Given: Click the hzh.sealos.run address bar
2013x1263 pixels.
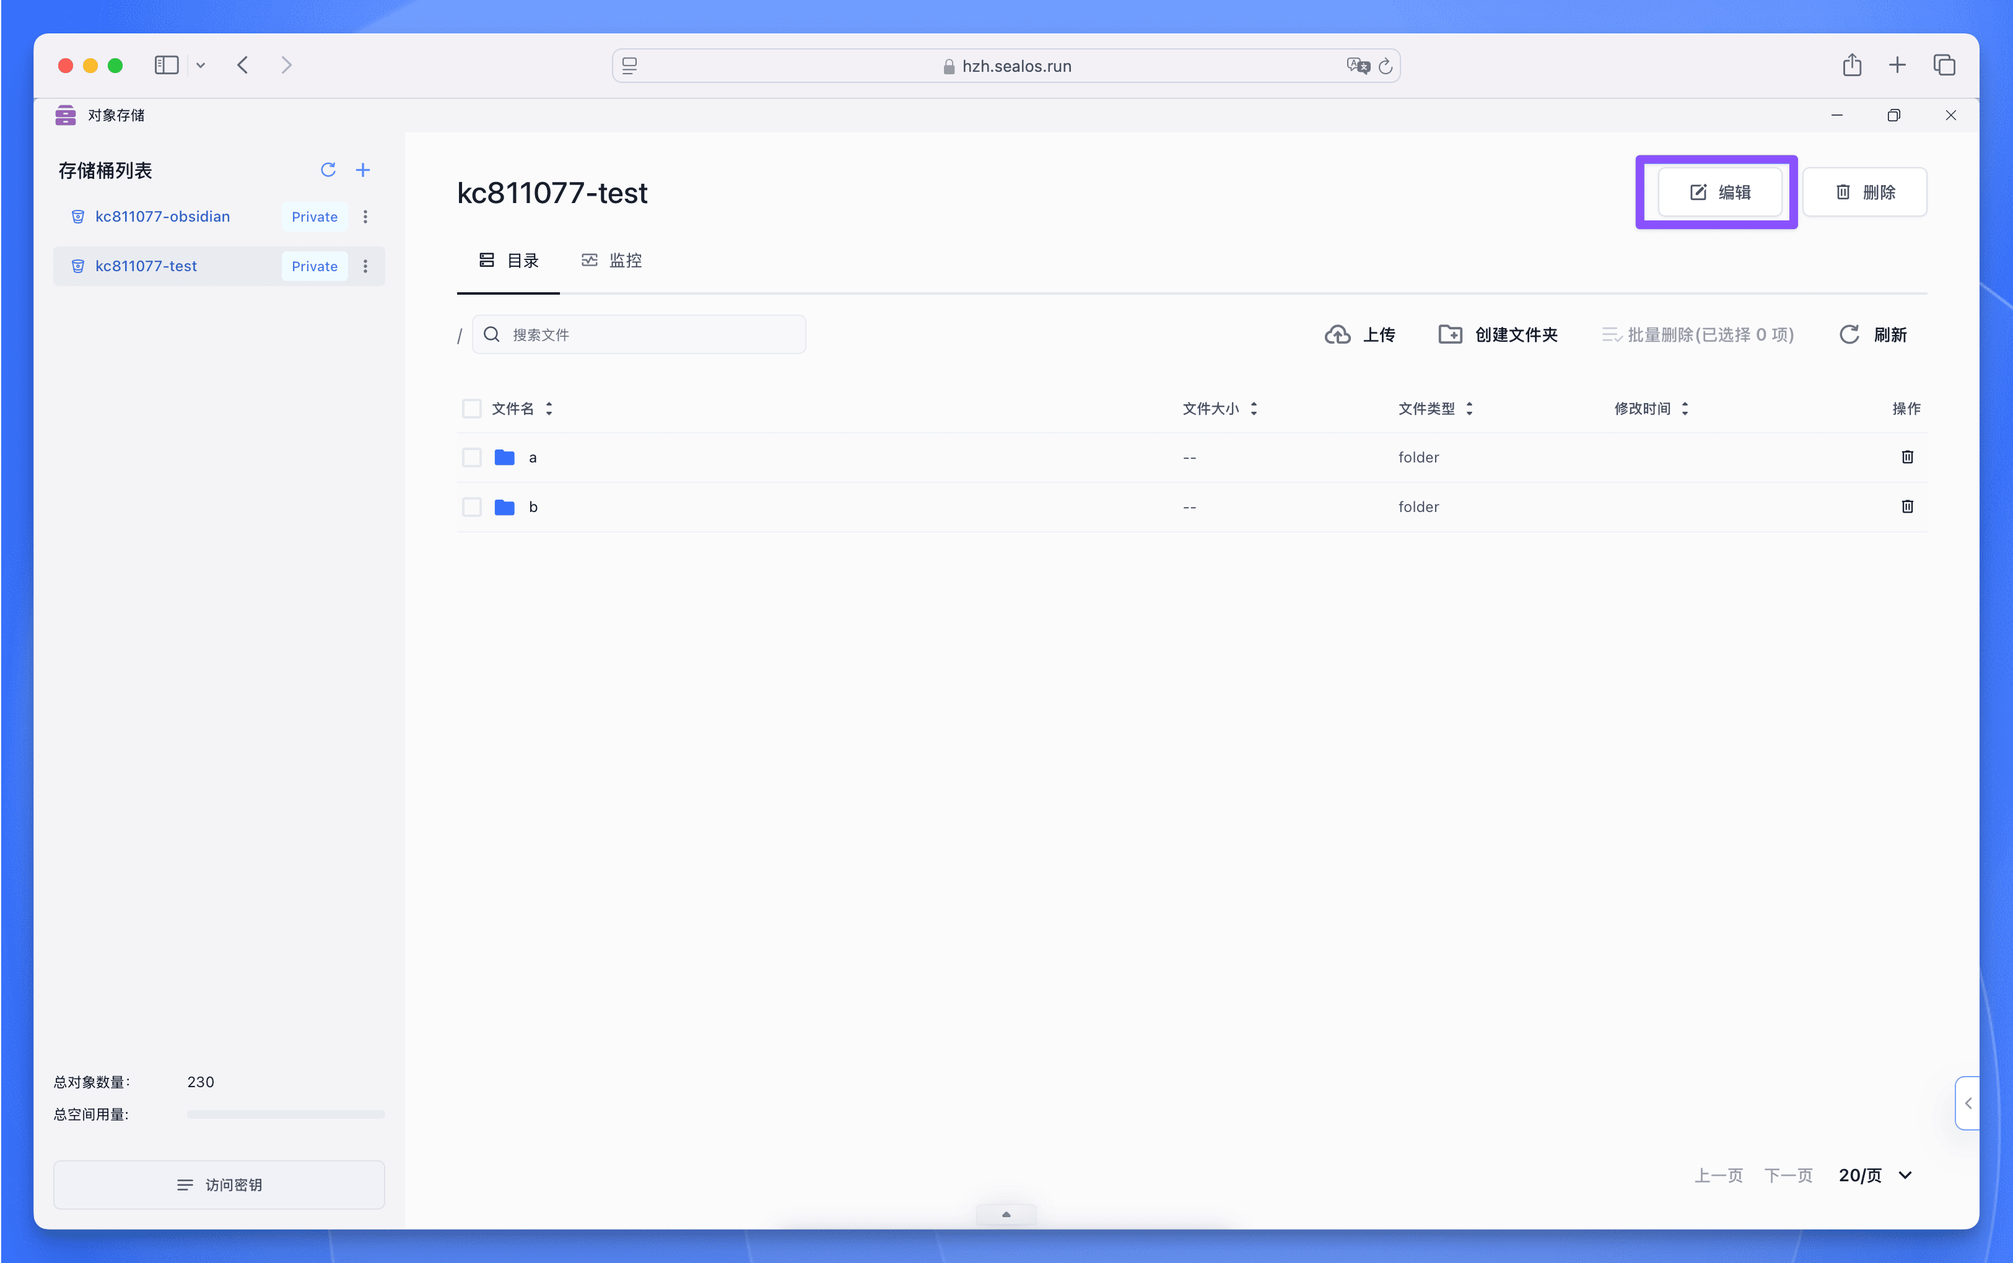Looking at the screenshot, I should click(x=1006, y=66).
